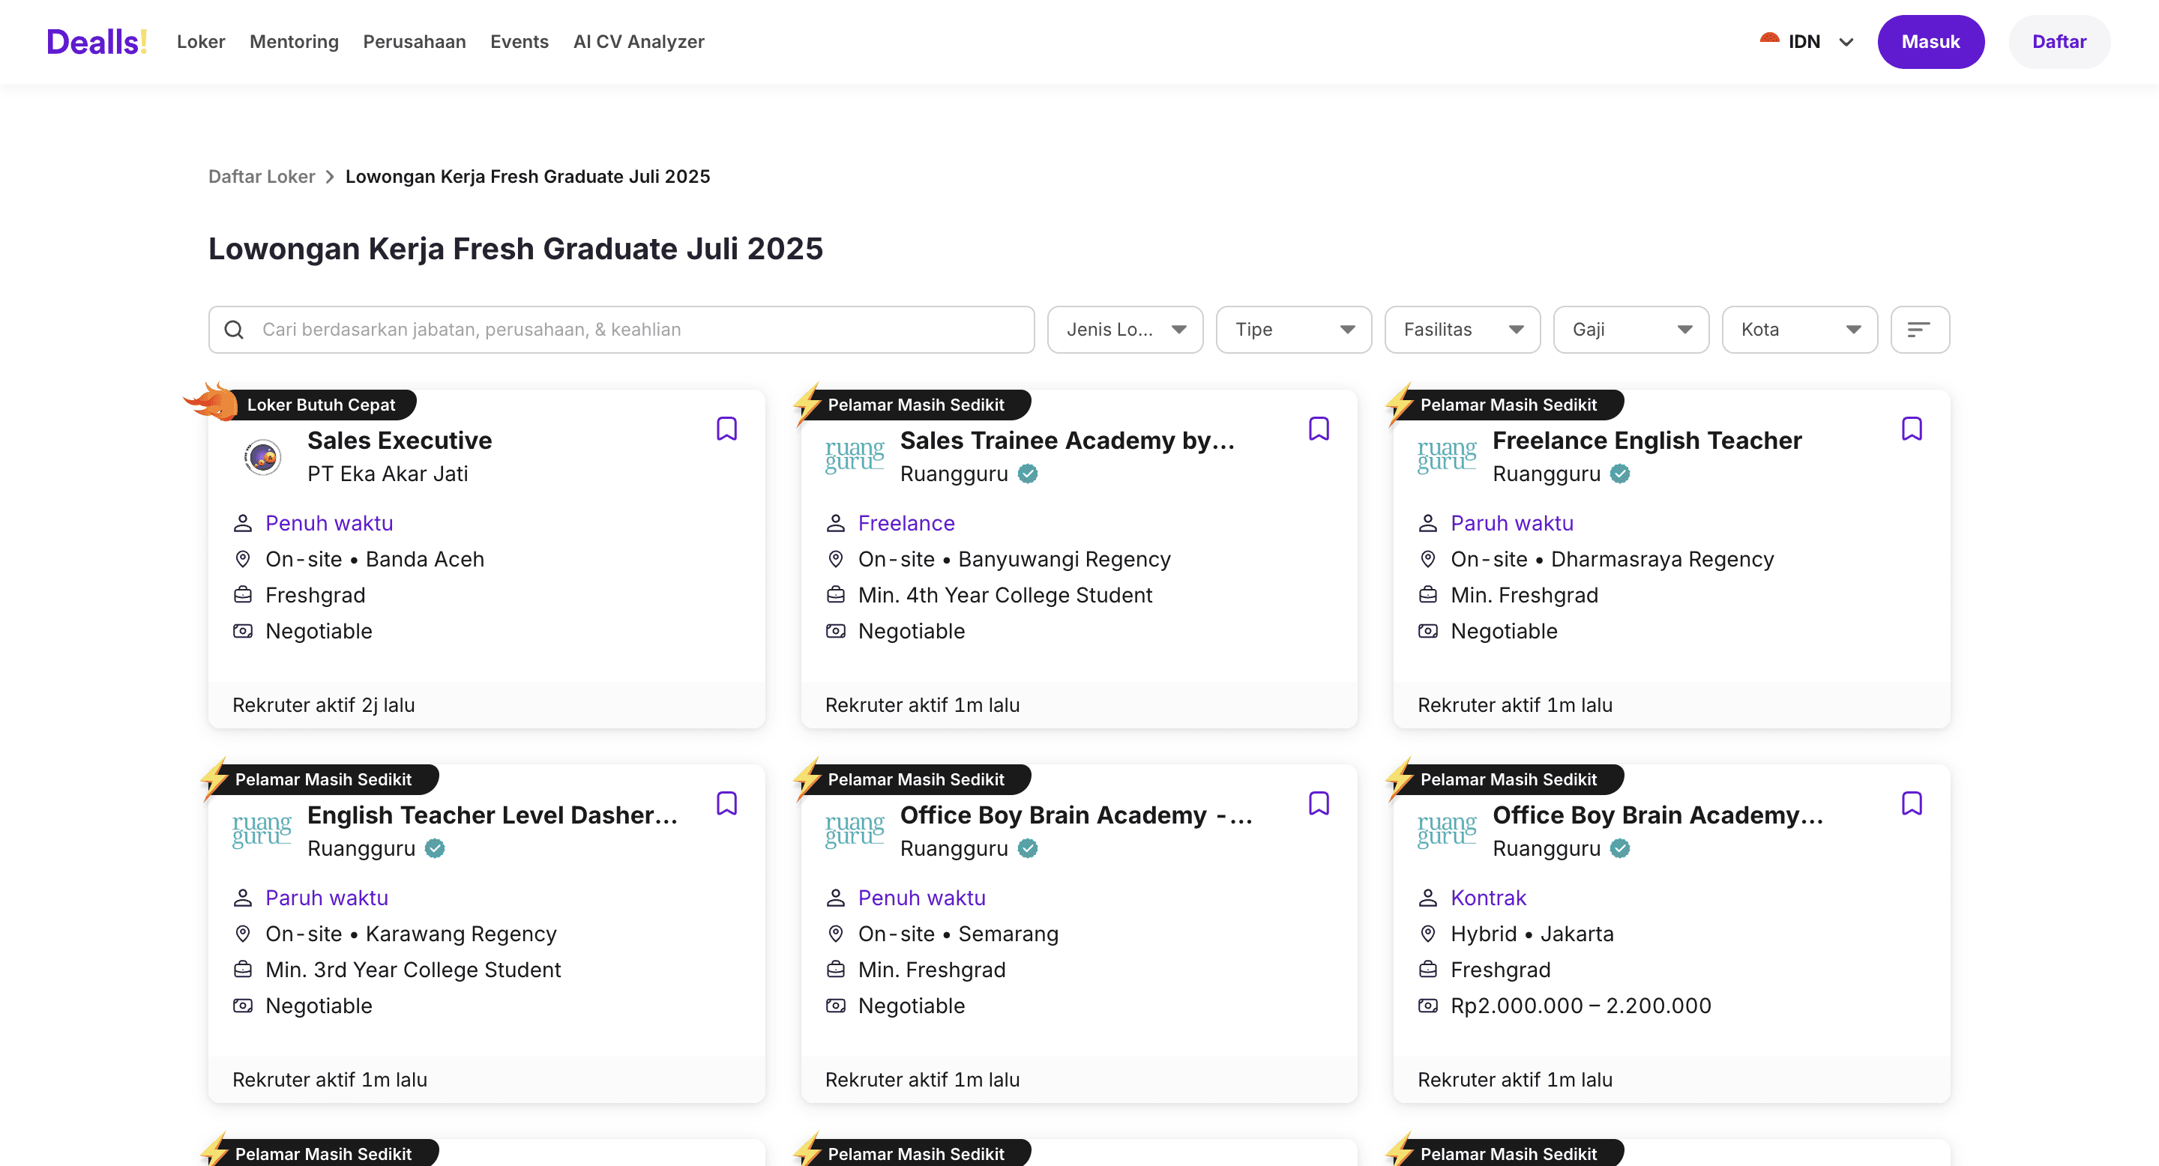Image resolution: width=2159 pixels, height=1166 pixels.
Task: Open the Perusahaan page
Action: pyautogui.click(x=414, y=42)
